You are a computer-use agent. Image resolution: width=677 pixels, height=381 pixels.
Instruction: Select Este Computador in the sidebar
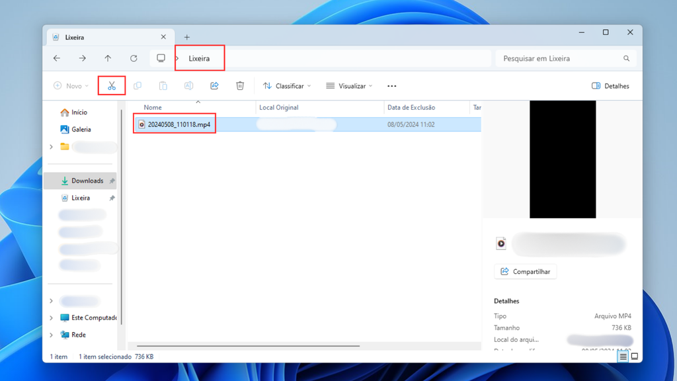[89, 318]
